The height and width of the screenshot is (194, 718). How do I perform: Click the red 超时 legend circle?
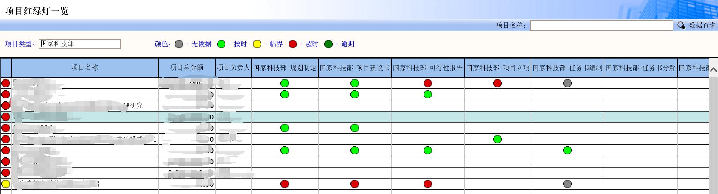coord(293,44)
